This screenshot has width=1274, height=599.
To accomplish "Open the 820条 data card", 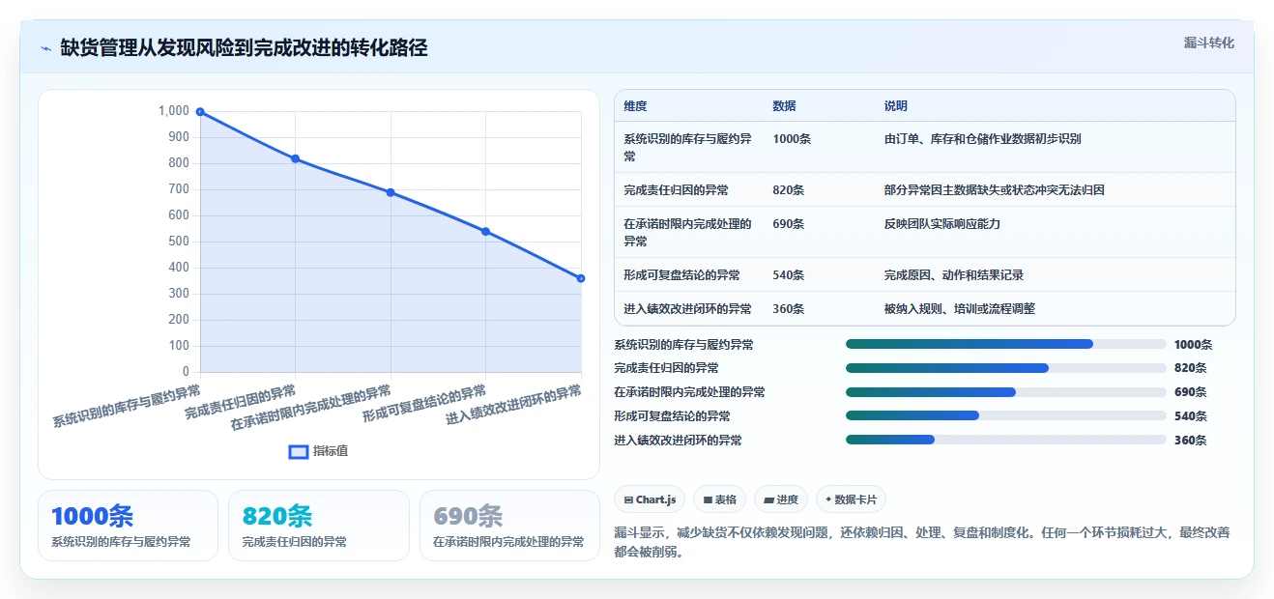I will [x=319, y=526].
